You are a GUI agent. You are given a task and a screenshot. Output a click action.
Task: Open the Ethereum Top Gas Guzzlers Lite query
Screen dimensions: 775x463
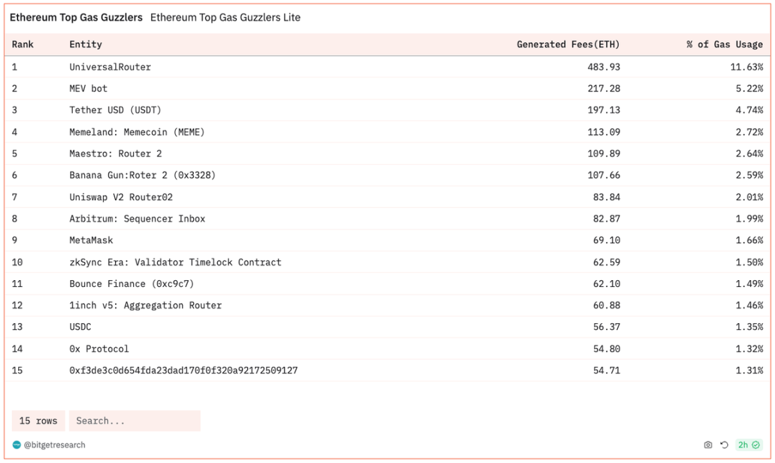[225, 17]
